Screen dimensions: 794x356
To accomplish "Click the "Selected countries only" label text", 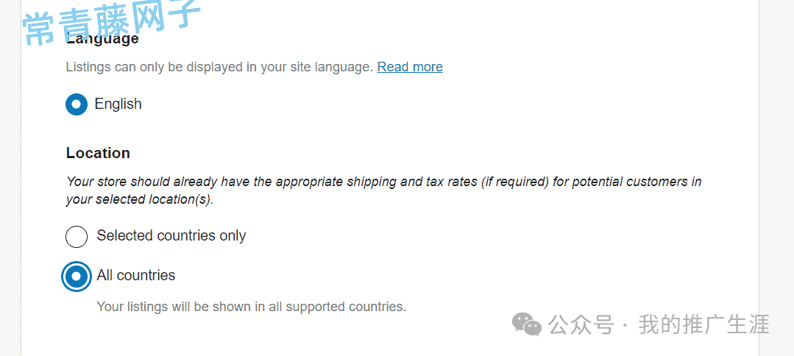I will point(171,235).
